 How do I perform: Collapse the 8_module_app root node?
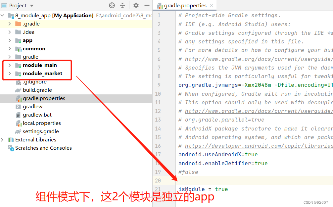[3, 15]
